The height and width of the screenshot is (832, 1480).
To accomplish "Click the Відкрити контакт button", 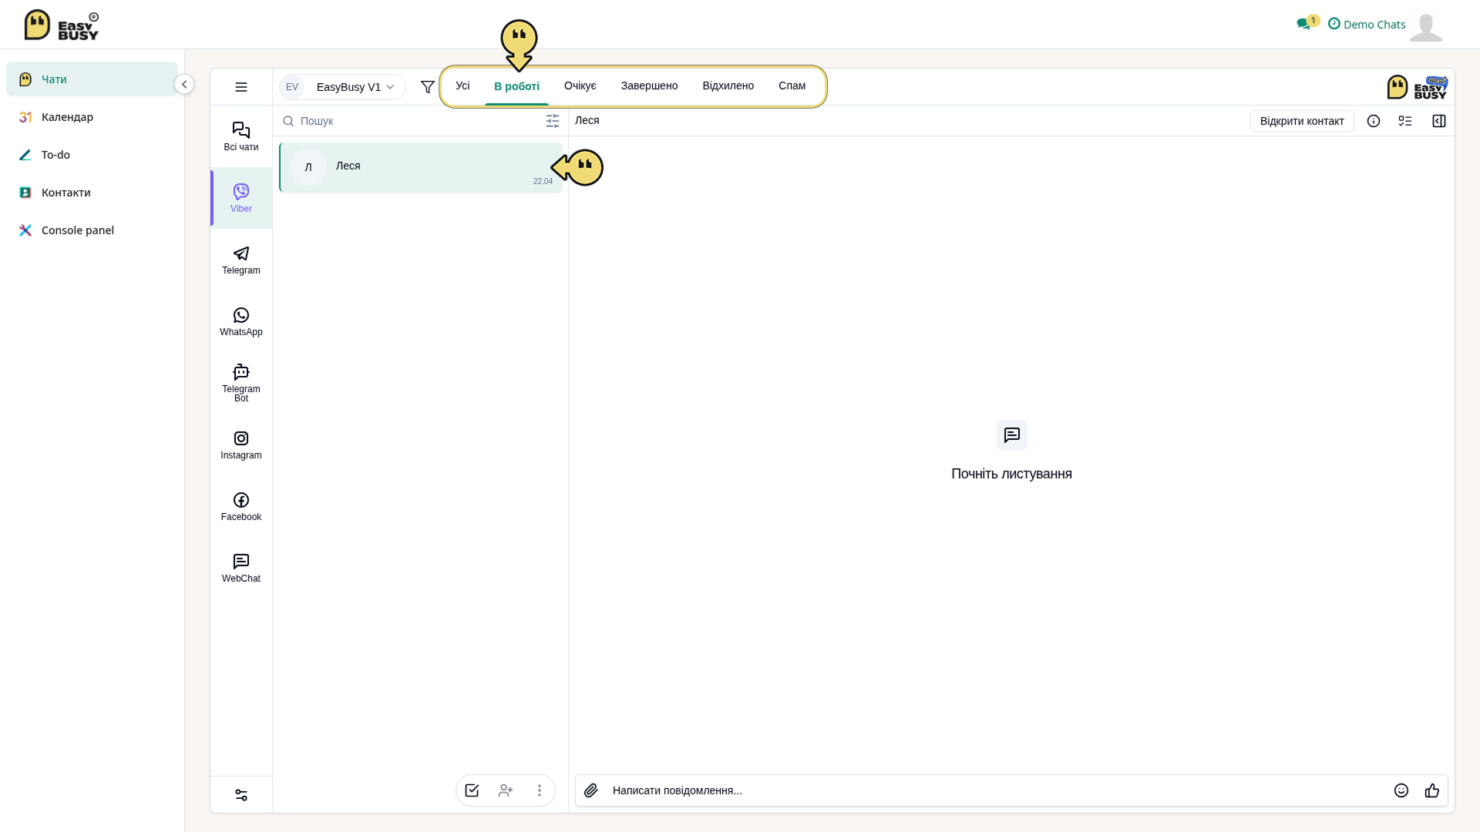I will [x=1302, y=121].
